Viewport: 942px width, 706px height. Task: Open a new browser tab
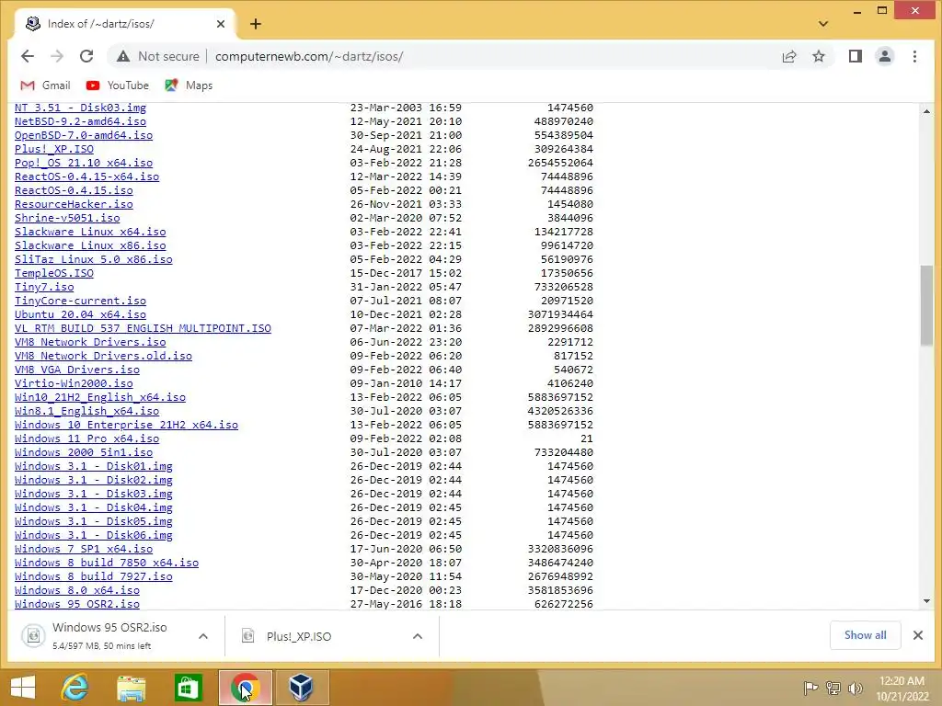tap(256, 24)
